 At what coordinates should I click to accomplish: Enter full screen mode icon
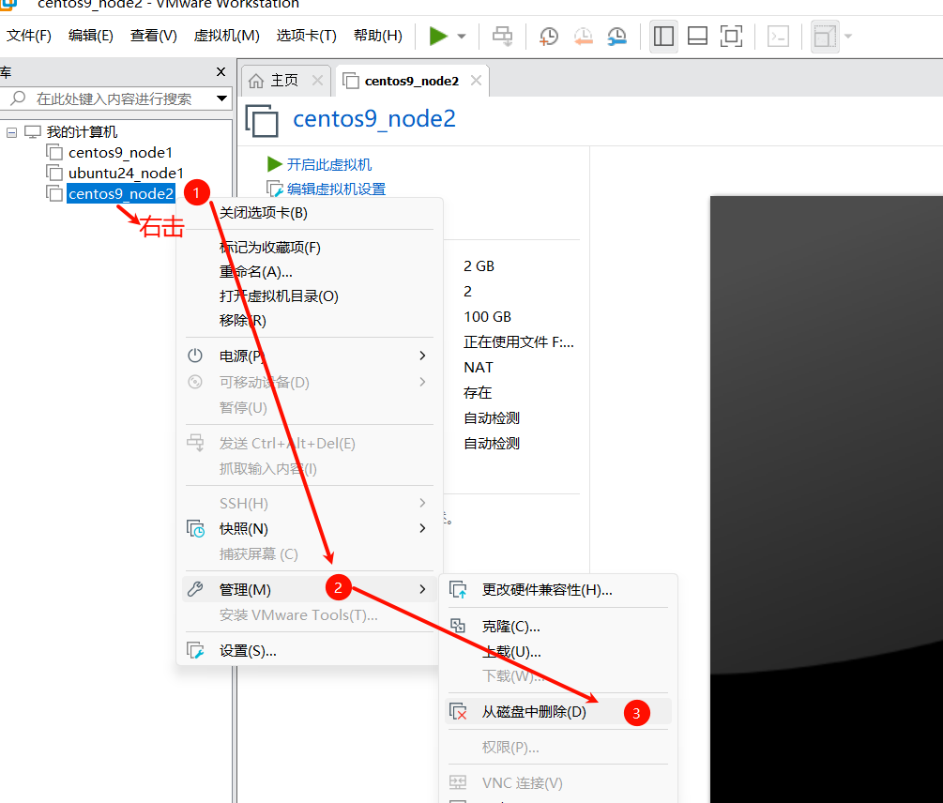coord(731,36)
